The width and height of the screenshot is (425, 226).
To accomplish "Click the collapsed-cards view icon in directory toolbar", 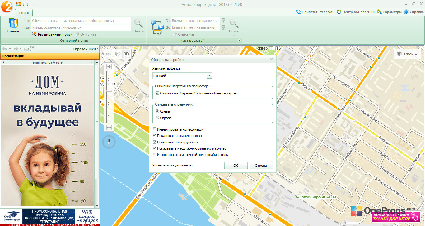I will pyautogui.click(x=26, y=49).
